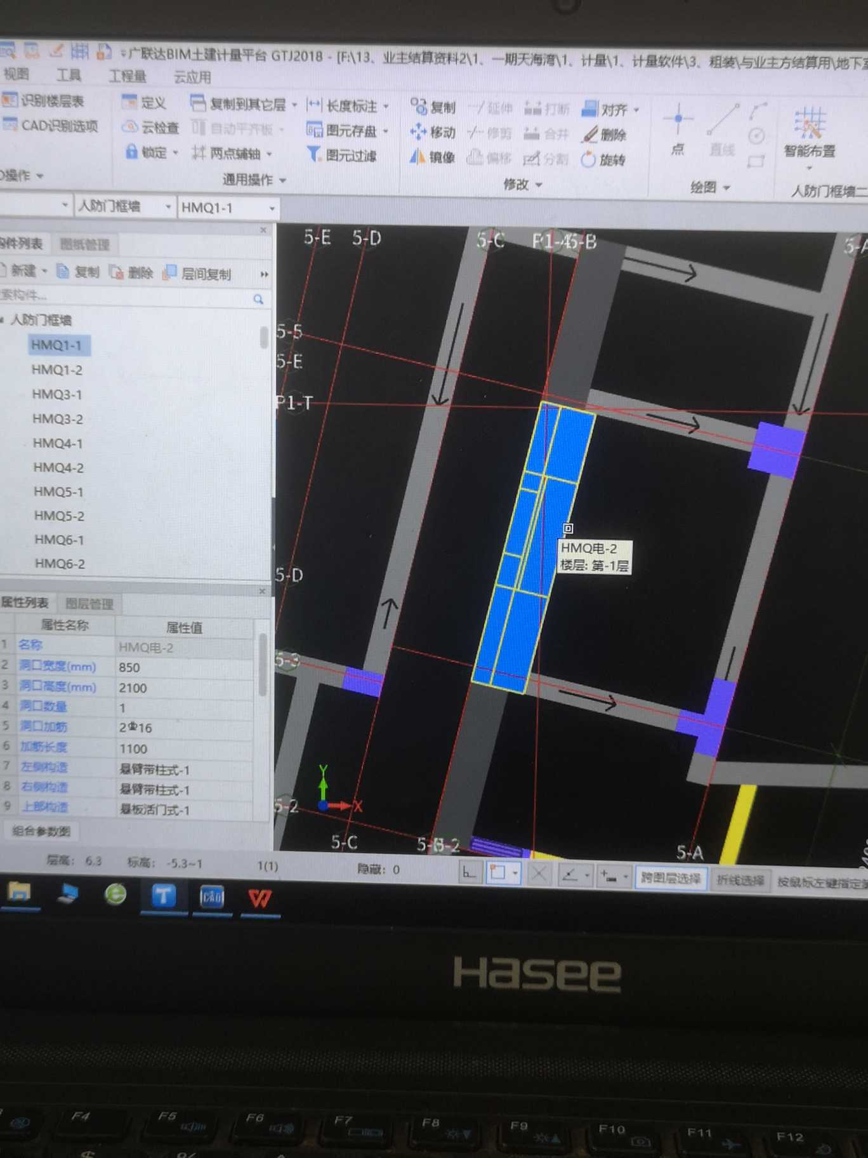Open CAD识别选项 settings
Image resolution: width=868 pixels, height=1158 pixels.
tap(50, 126)
